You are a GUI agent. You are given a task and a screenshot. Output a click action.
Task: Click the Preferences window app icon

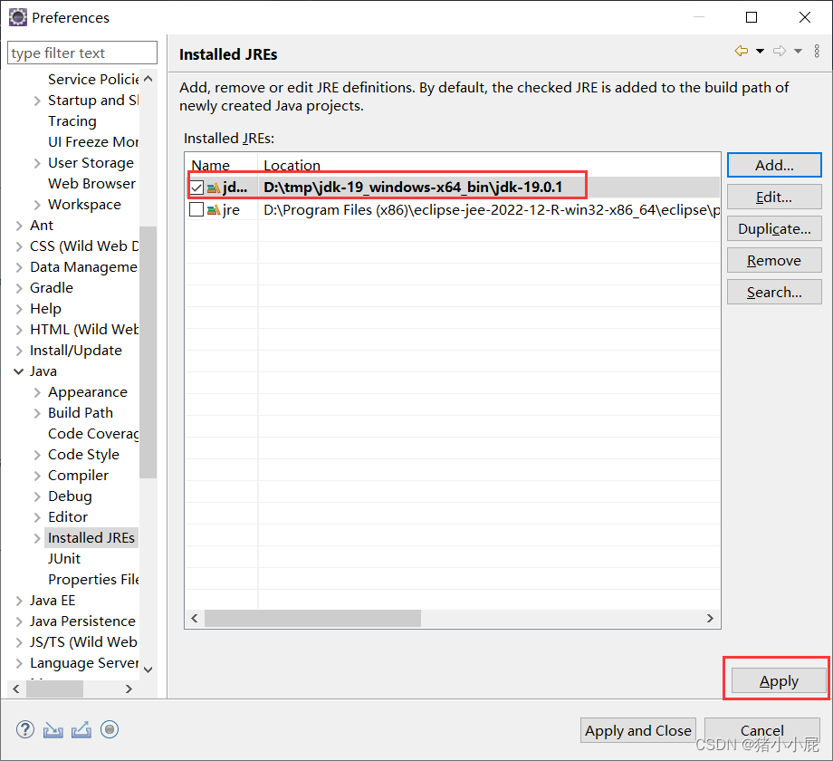click(17, 17)
